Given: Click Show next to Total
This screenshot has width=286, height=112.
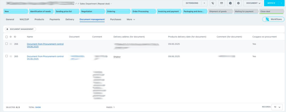Looking at the screenshot, I should [38, 107].
